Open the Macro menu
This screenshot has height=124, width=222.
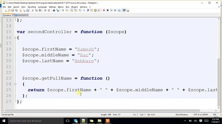(61, 7)
